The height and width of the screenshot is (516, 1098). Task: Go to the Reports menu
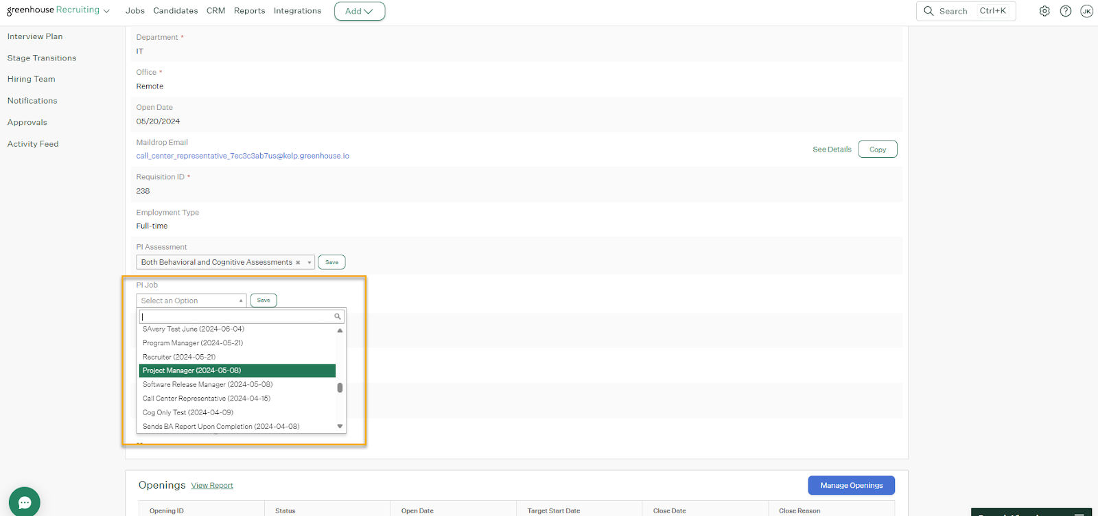point(249,11)
